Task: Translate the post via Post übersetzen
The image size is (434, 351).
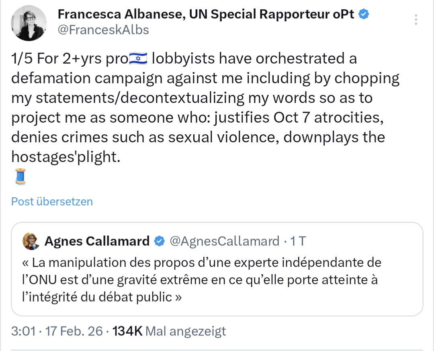Action: tap(52, 201)
